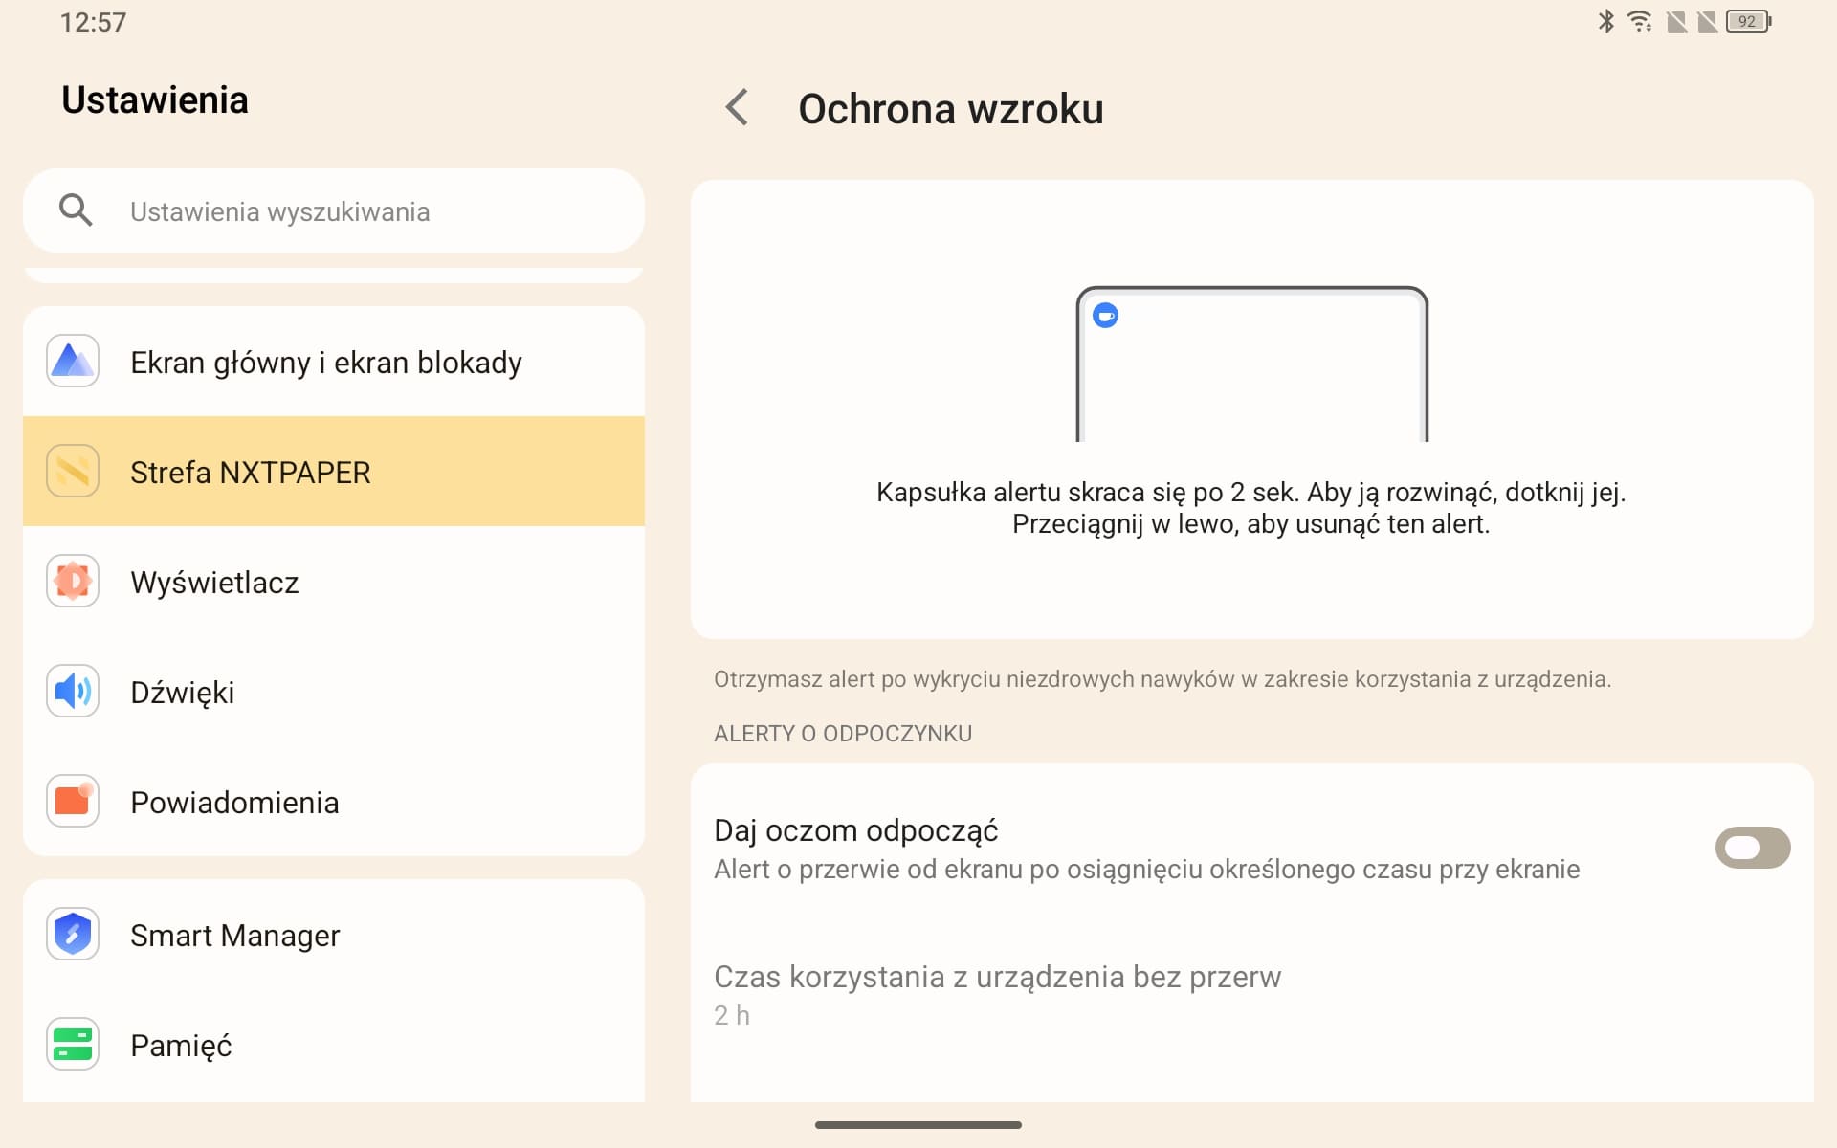Image resolution: width=1837 pixels, height=1148 pixels.
Task: Select Wyświetlacz settings entry
Action: 334,582
